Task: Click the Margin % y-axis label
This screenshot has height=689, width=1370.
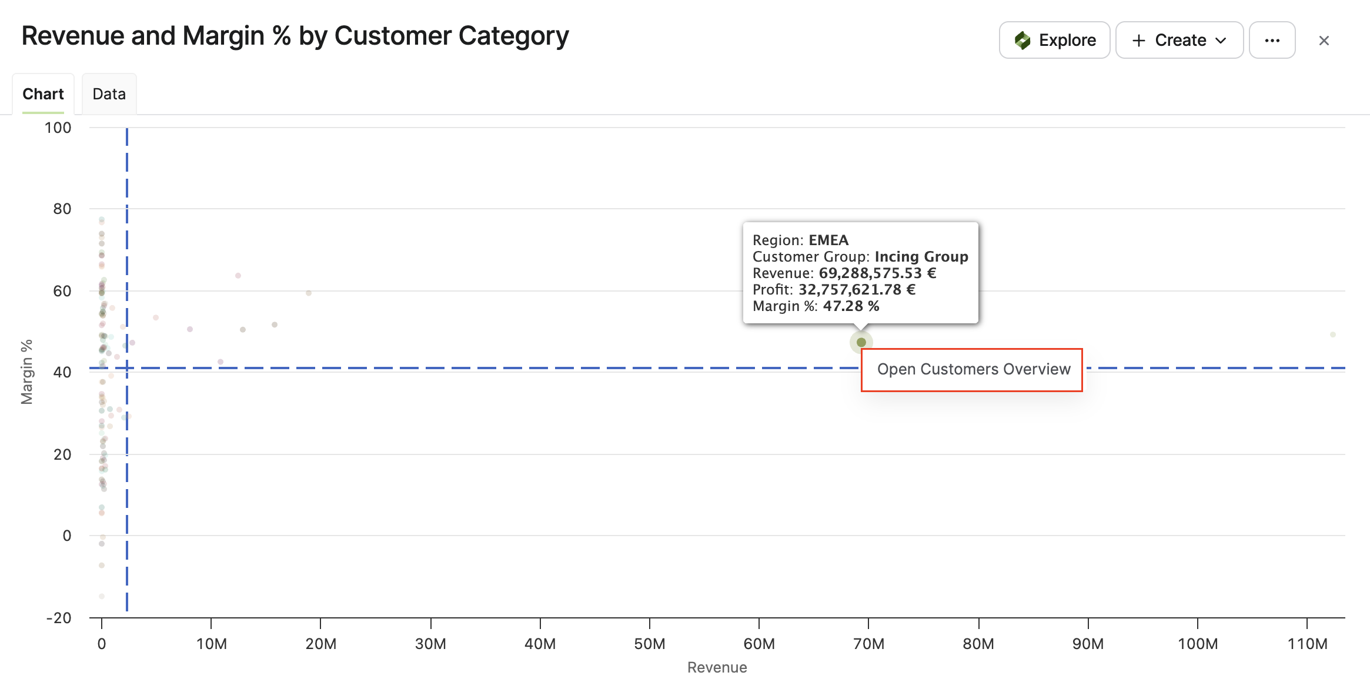Action: click(x=27, y=372)
